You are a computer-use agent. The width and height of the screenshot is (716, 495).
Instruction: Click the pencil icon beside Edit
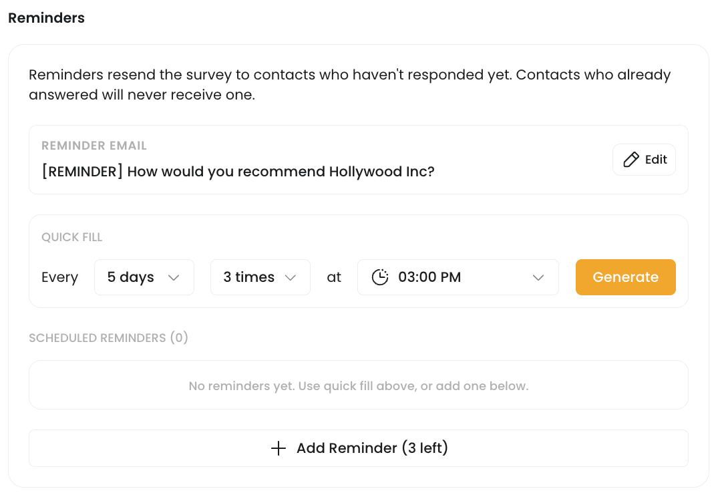[631, 160]
